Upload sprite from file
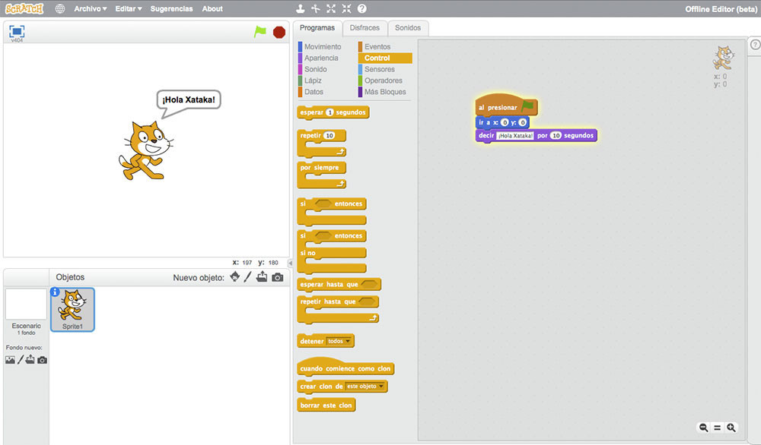 262,277
